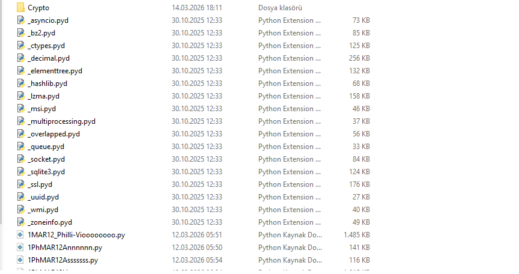Viewport: 519px width, 274px height.
Task: Select the _elementtree.pyd file name
Action: point(55,71)
